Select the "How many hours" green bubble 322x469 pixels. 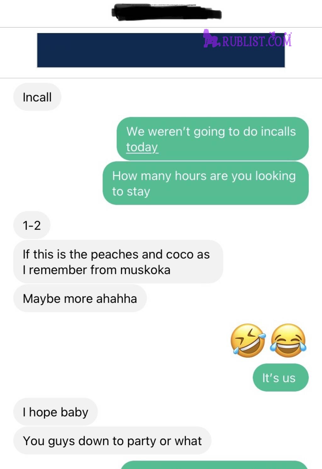(206, 183)
